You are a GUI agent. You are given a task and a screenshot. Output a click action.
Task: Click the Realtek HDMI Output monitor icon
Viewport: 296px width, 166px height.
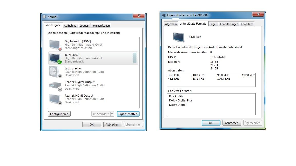click(55, 99)
